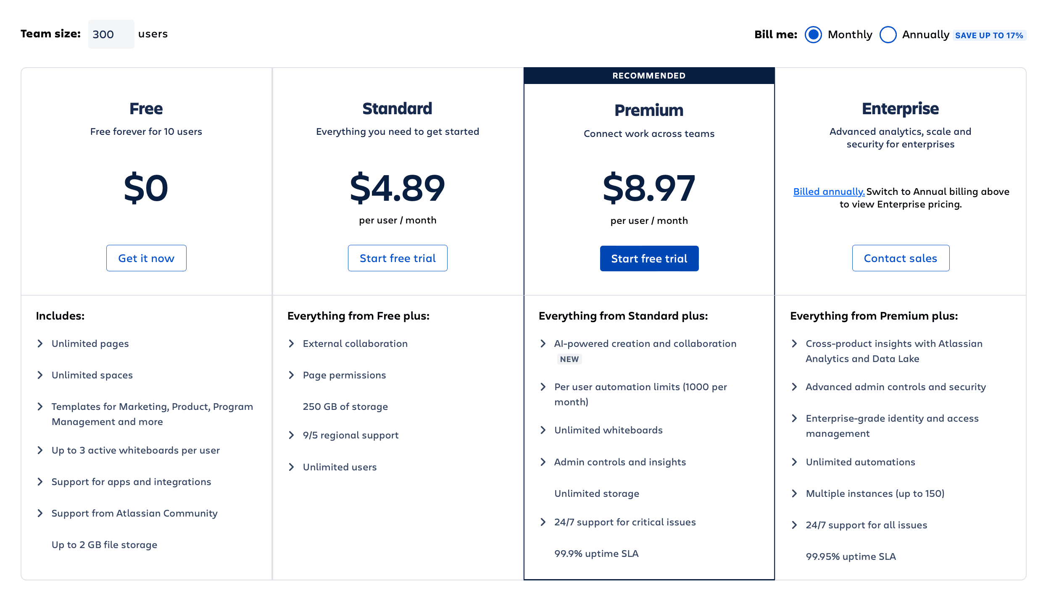1038x593 pixels.
Task: Start free trial for Premium plan
Action: 649,259
